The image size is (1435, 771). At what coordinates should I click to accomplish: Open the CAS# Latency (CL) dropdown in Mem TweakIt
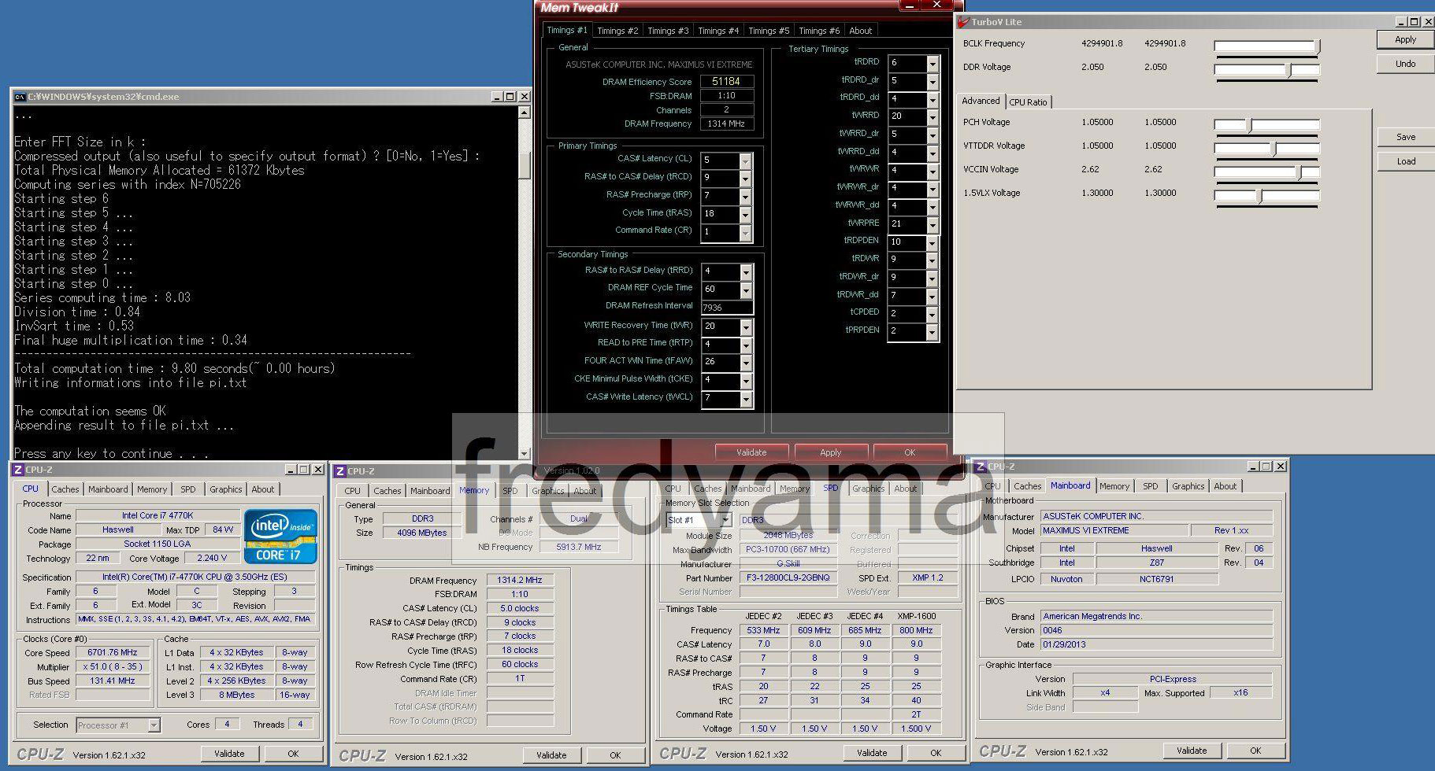[x=745, y=160]
